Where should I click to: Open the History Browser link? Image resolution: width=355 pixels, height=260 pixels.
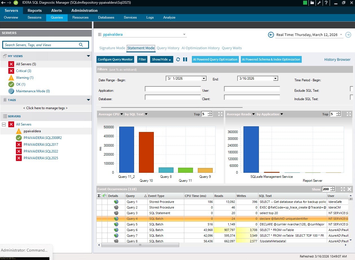coord(337,59)
